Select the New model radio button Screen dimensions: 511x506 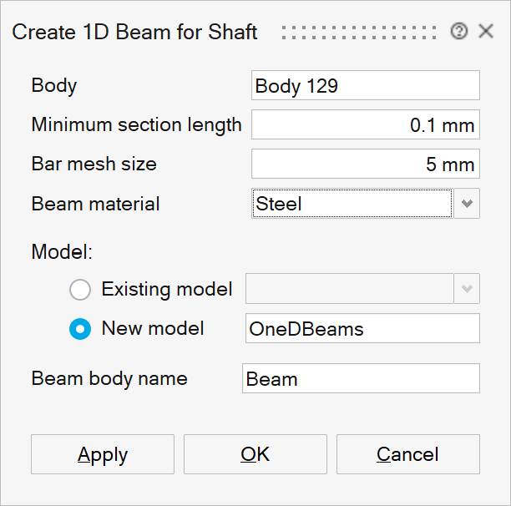tap(80, 329)
